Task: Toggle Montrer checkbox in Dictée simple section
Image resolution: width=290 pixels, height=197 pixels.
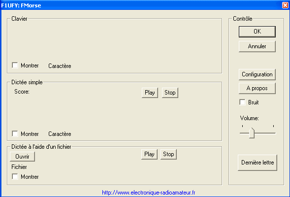Action: click(15, 133)
